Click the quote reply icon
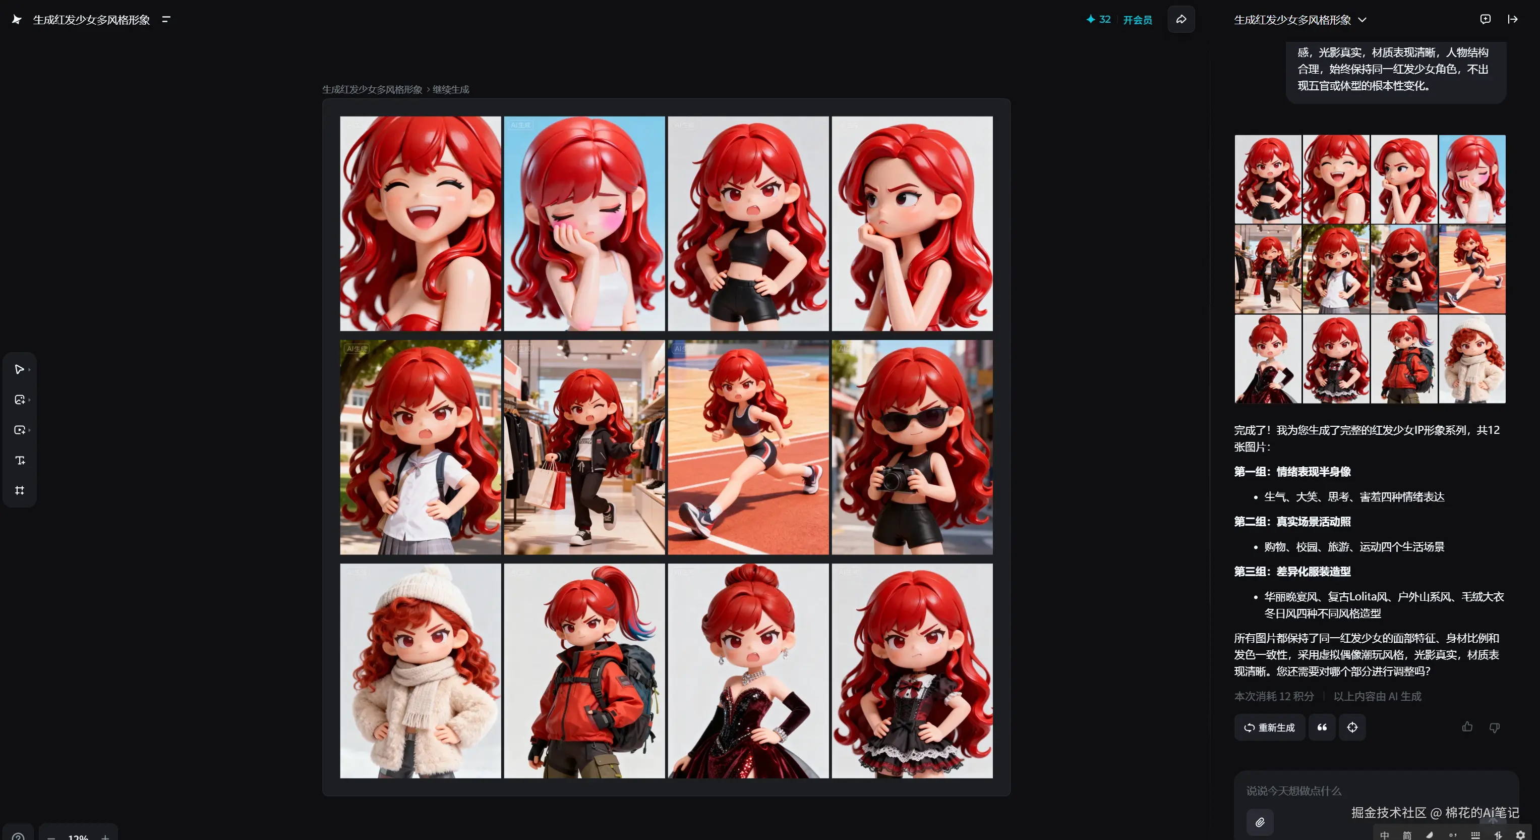 1322,727
